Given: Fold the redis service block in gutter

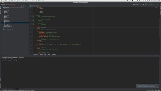Looking at the screenshot, I should 31,46.
